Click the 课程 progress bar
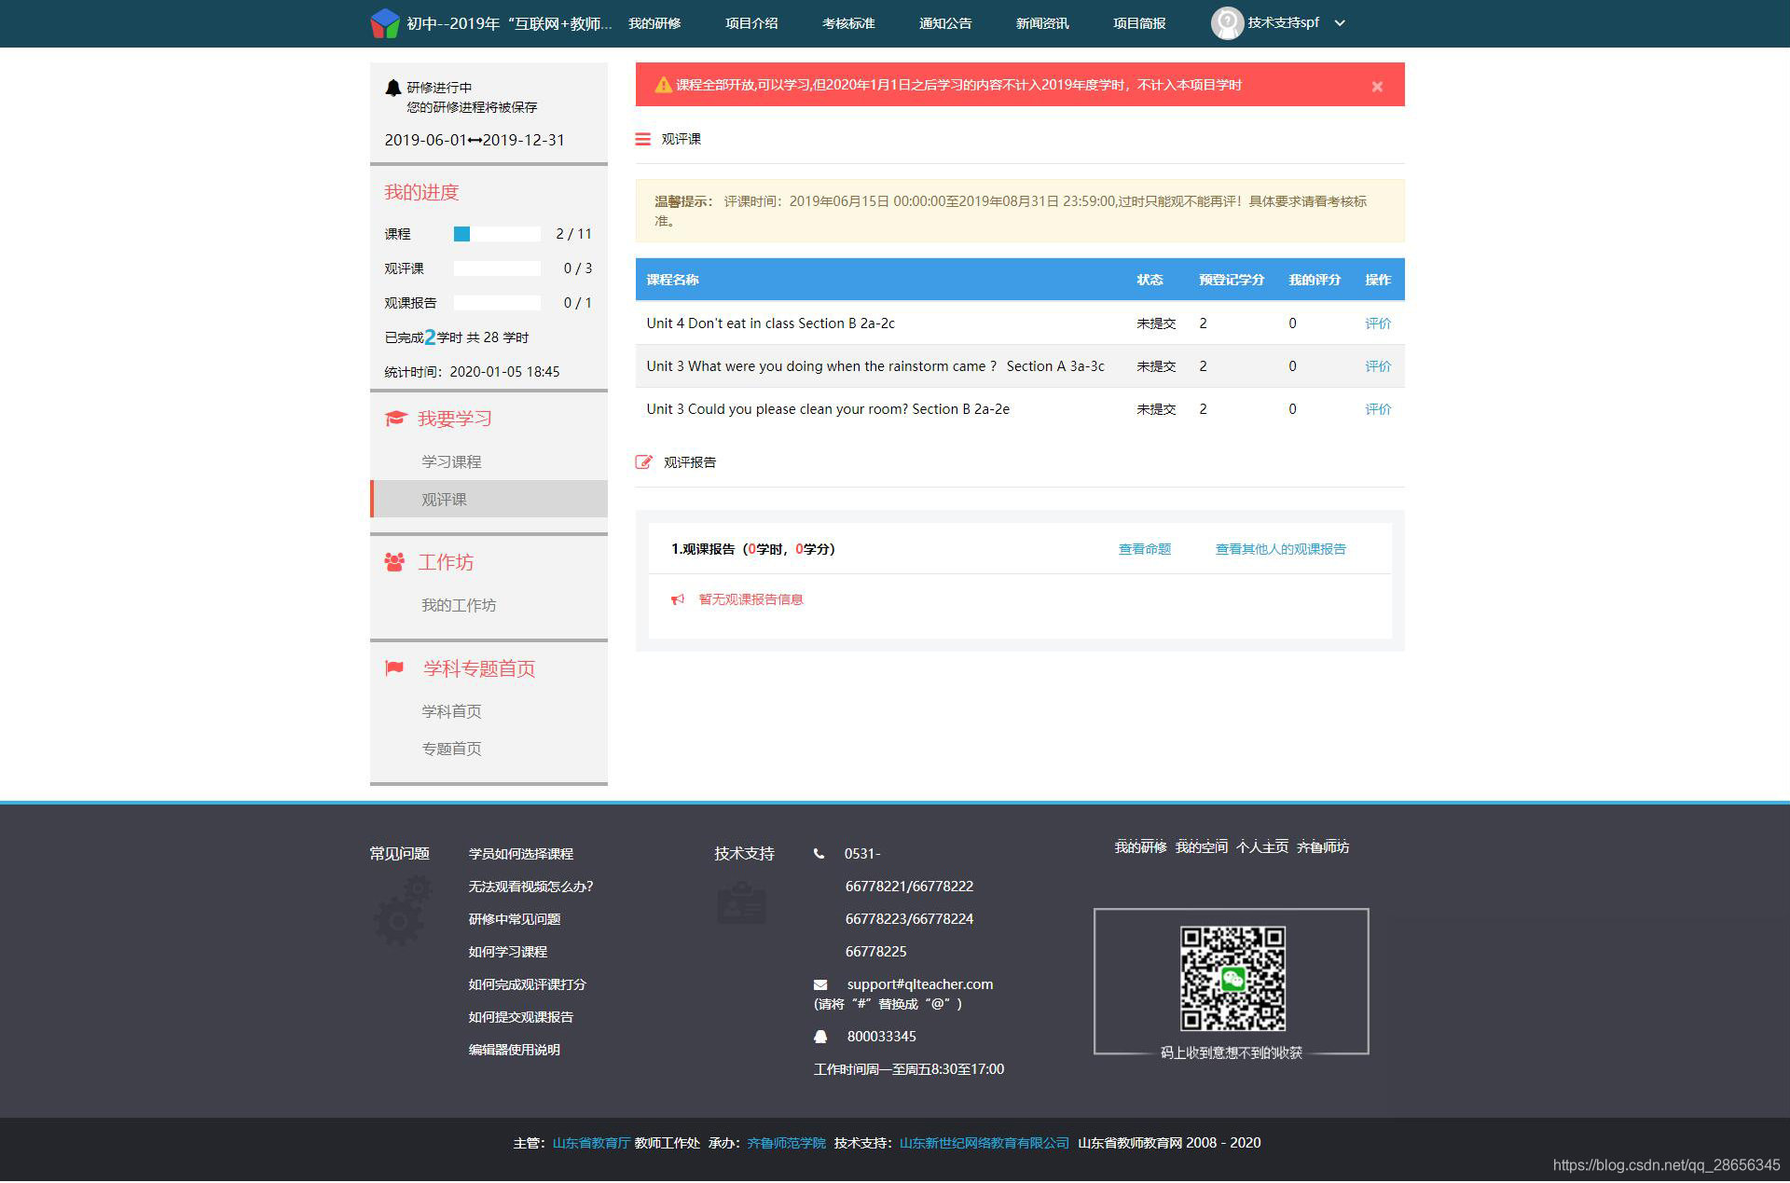This screenshot has height=1183, width=1790. [x=497, y=234]
